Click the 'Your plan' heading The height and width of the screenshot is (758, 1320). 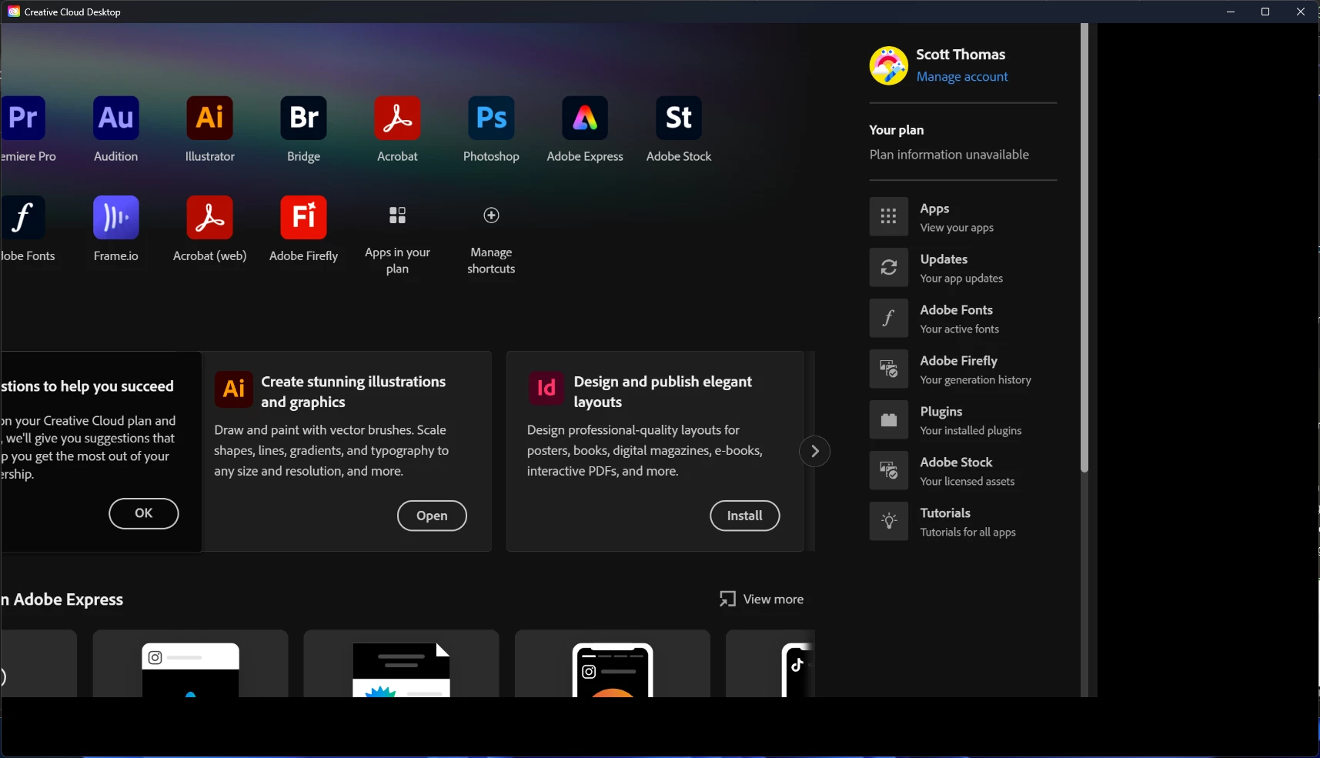click(x=897, y=130)
